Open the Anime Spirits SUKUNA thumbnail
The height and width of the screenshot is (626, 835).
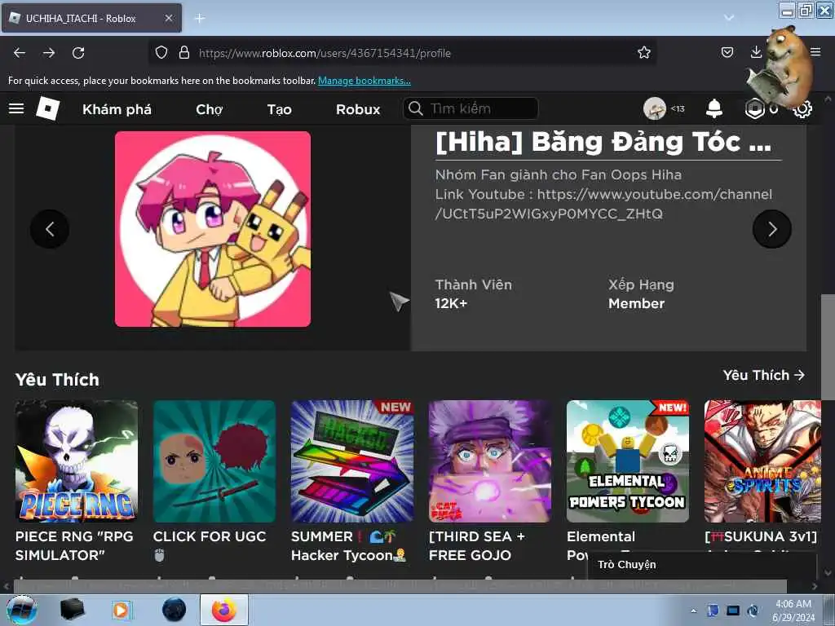(x=762, y=461)
